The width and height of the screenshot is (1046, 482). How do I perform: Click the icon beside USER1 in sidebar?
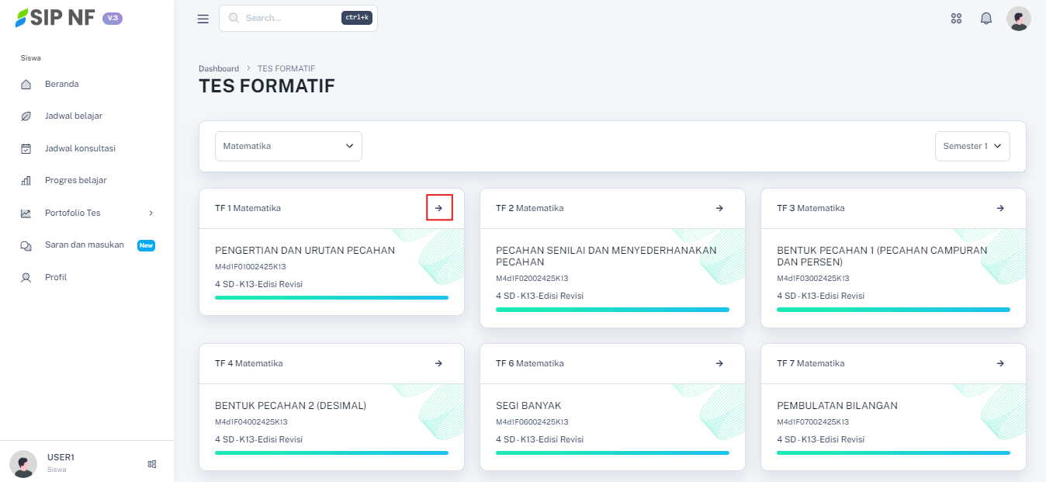pos(152,464)
